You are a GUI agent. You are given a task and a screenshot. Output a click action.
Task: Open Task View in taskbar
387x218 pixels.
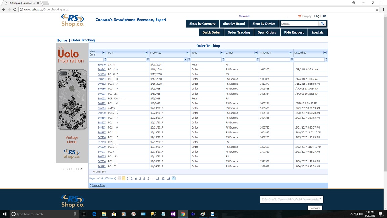(x=84, y=214)
